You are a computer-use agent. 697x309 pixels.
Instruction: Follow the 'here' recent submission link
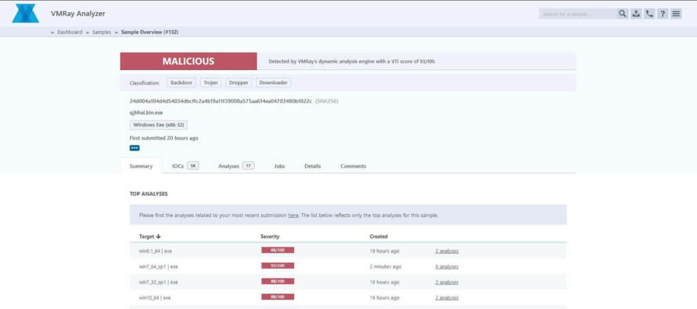293,215
